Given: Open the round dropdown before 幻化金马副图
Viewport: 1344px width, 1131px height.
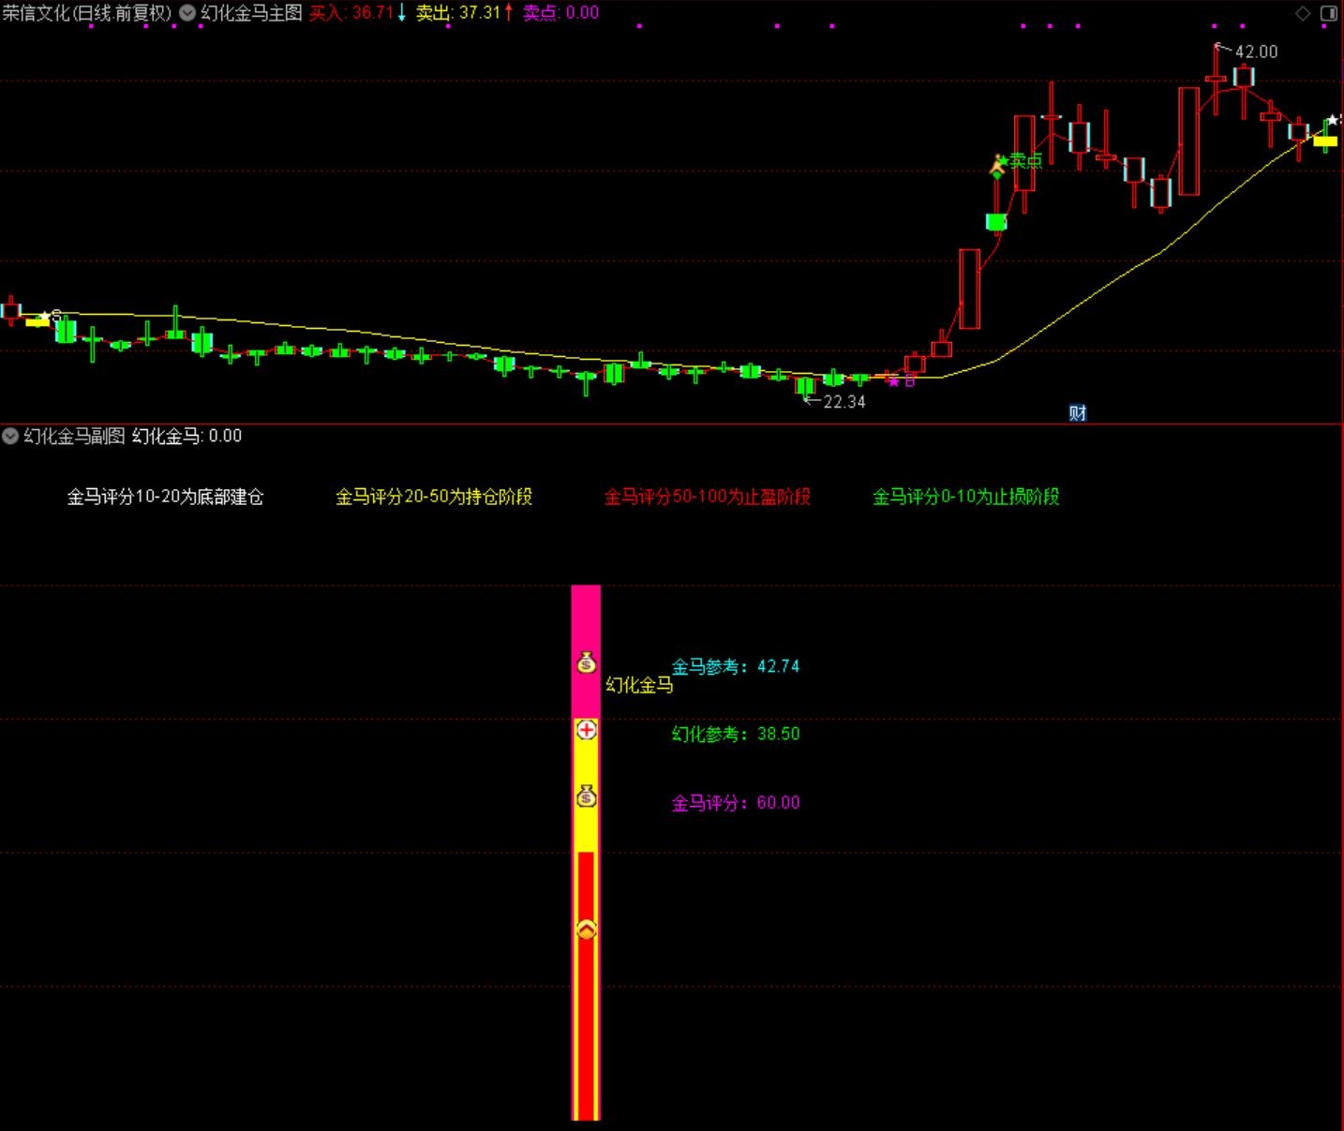Looking at the screenshot, I should (x=10, y=436).
